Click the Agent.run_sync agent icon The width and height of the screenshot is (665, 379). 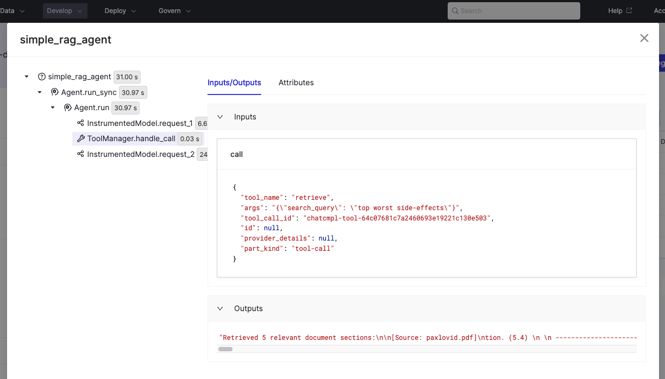pos(55,92)
